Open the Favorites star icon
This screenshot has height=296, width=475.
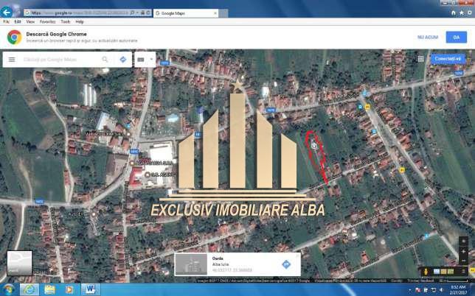pos(462,13)
